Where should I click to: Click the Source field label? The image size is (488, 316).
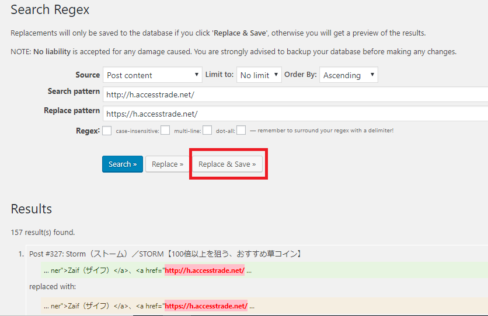pos(88,75)
